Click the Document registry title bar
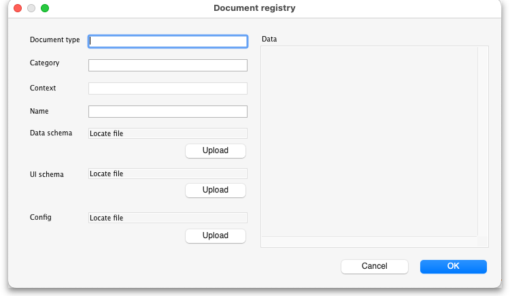The width and height of the screenshot is (510, 296). click(254, 8)
